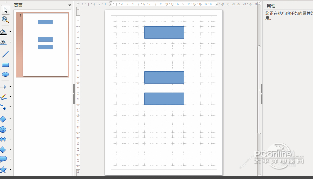Click the vertical scrollbar thumb

point(259,89)
